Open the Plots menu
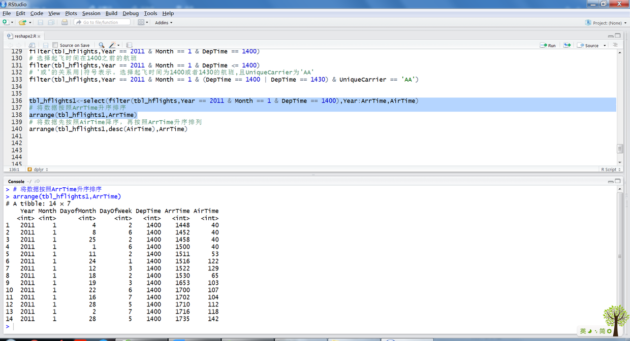 pyautogui.click(x=71, y=13)
